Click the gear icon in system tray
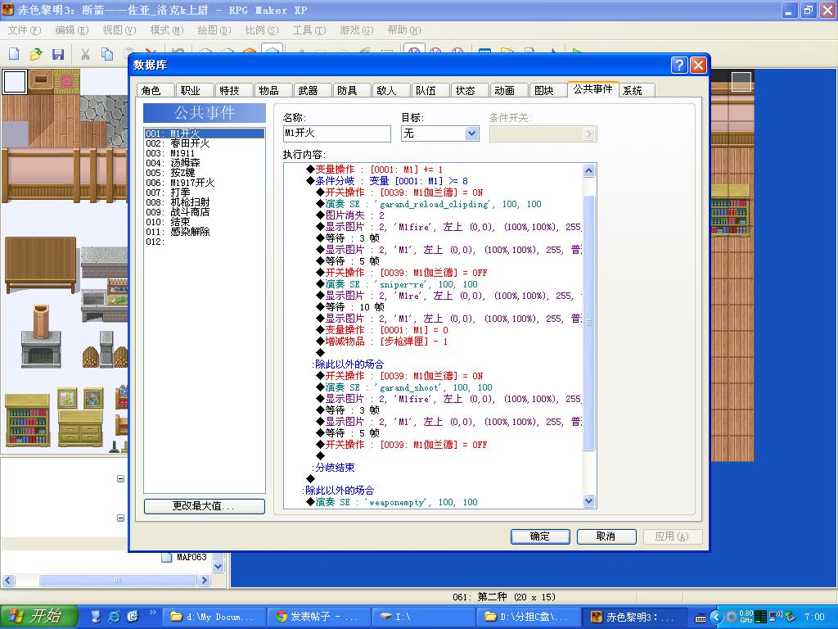The height and width of the screenshot is (629, 838). [x=731, y=617]
